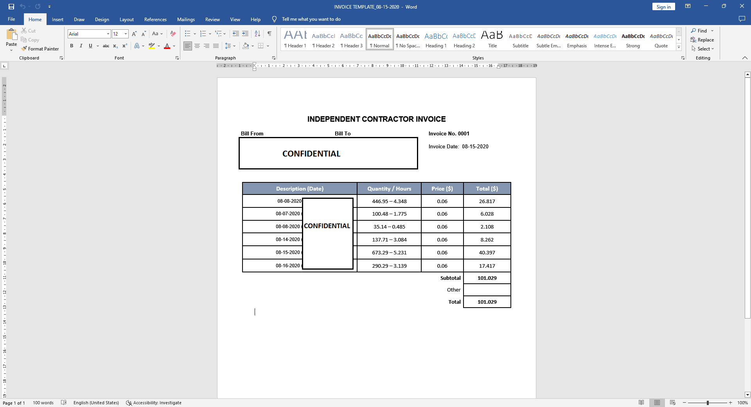
Task: Expand the Numbering list dropdown
Action: pyautogui.click(x=210, y=34)
